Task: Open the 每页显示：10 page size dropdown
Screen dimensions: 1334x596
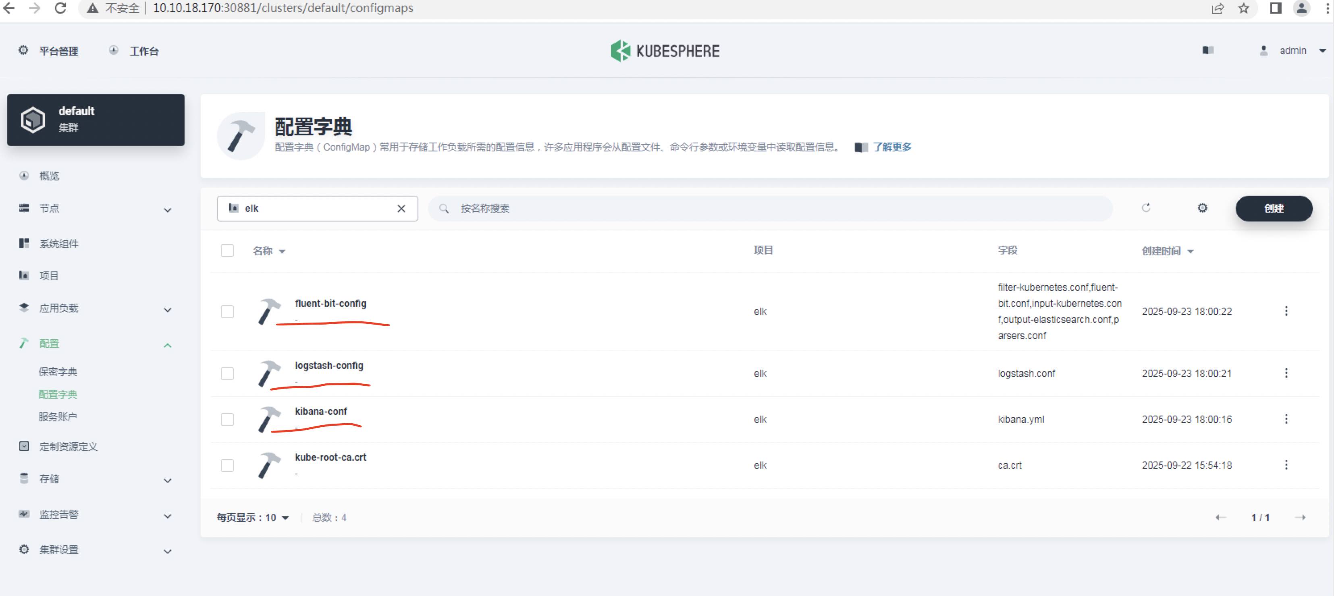Action: (252, 517)
